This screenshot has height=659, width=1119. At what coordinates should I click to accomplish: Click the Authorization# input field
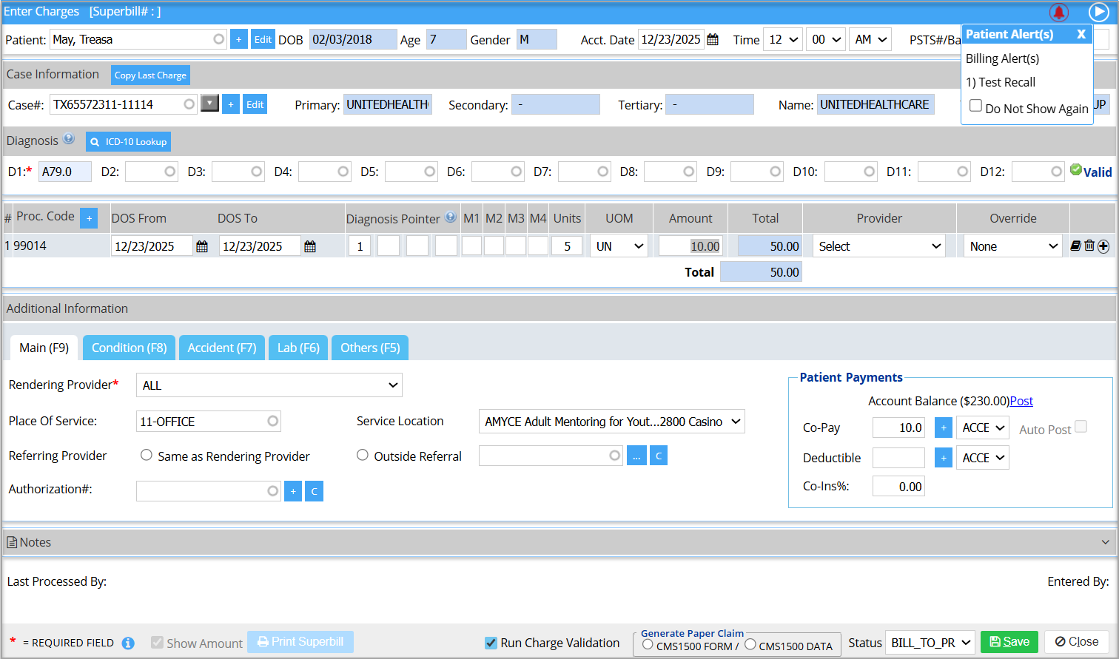coord(201,491)
